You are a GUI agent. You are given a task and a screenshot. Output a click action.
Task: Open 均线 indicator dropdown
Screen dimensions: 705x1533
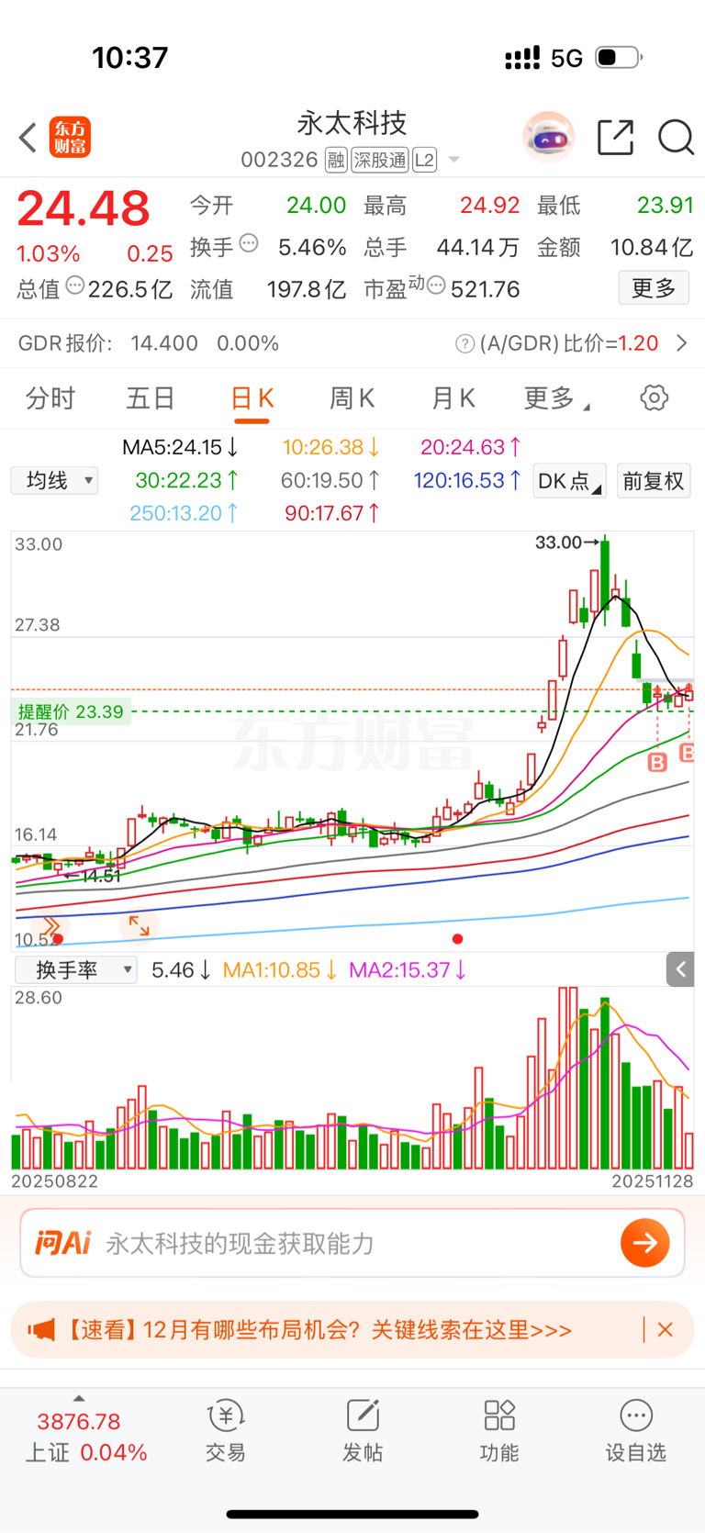[x=54, y=481]
